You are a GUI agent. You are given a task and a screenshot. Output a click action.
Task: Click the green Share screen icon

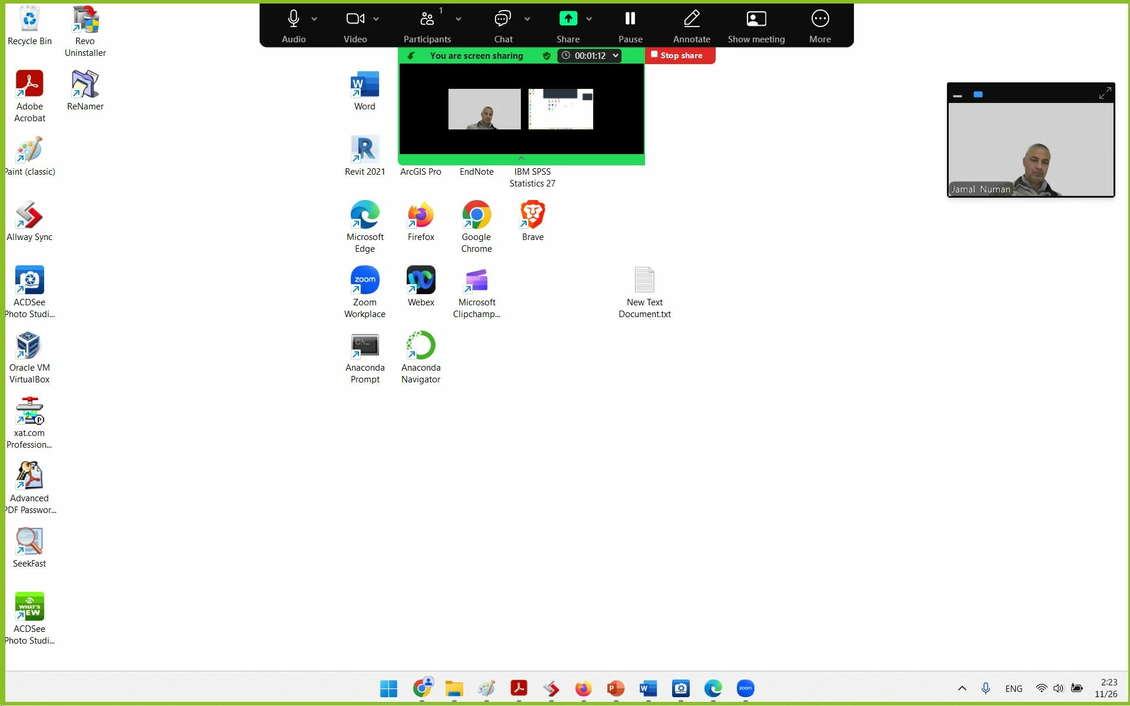pyautogui.click(x=568, y=19)
